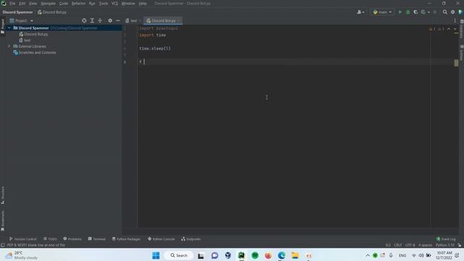Open the Code menu

click(x=64, y=4)
